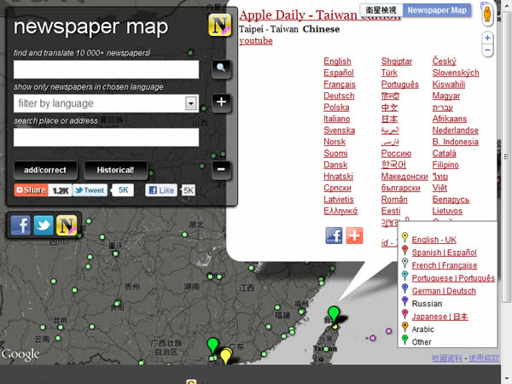Click blue pin beside German legend entry
The width and height of the screenshot is (512, 384).
point(404,288)
